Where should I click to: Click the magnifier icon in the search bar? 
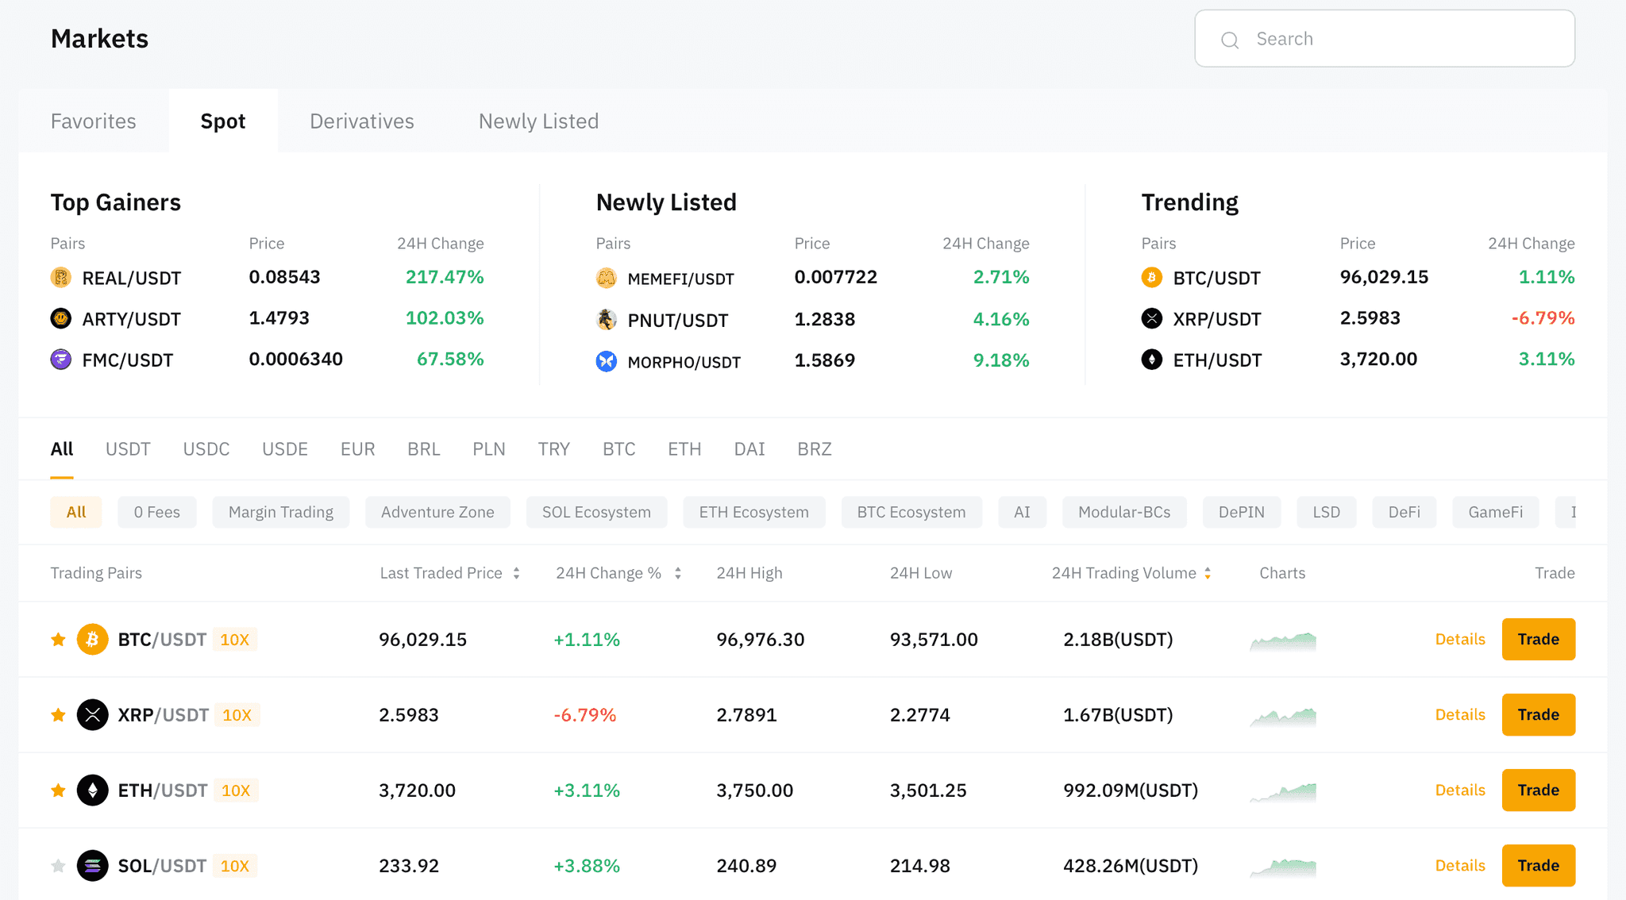point(1230,39)
